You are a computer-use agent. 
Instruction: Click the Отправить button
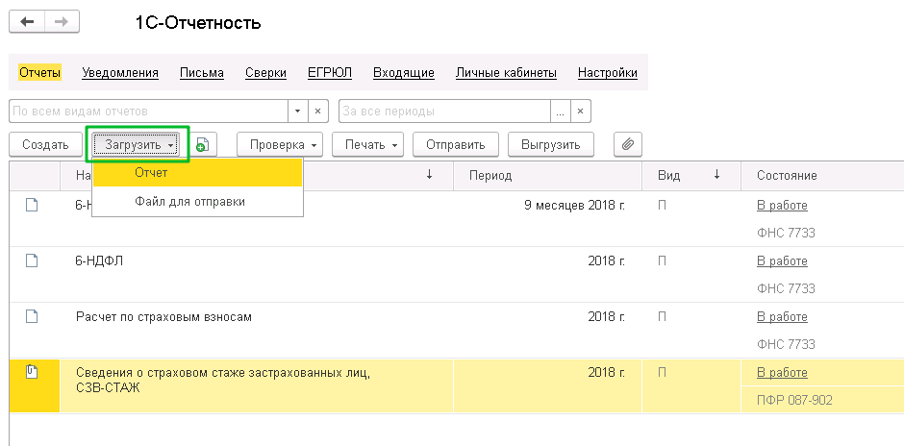coord(456,144)
